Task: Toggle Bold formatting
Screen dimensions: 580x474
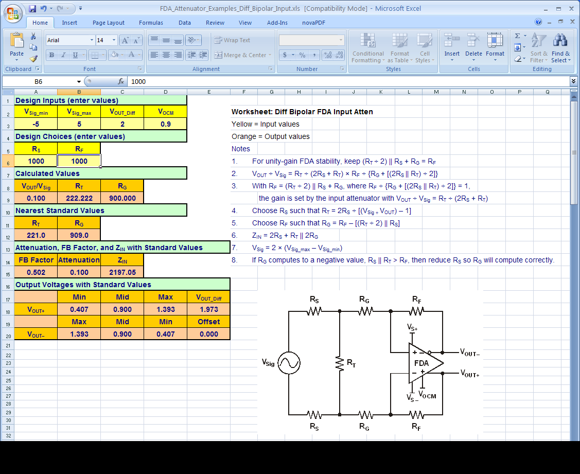Action: [51, 55]
